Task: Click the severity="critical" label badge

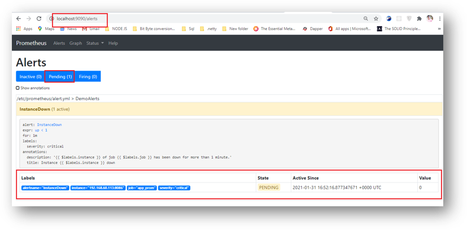Action: 174,188
